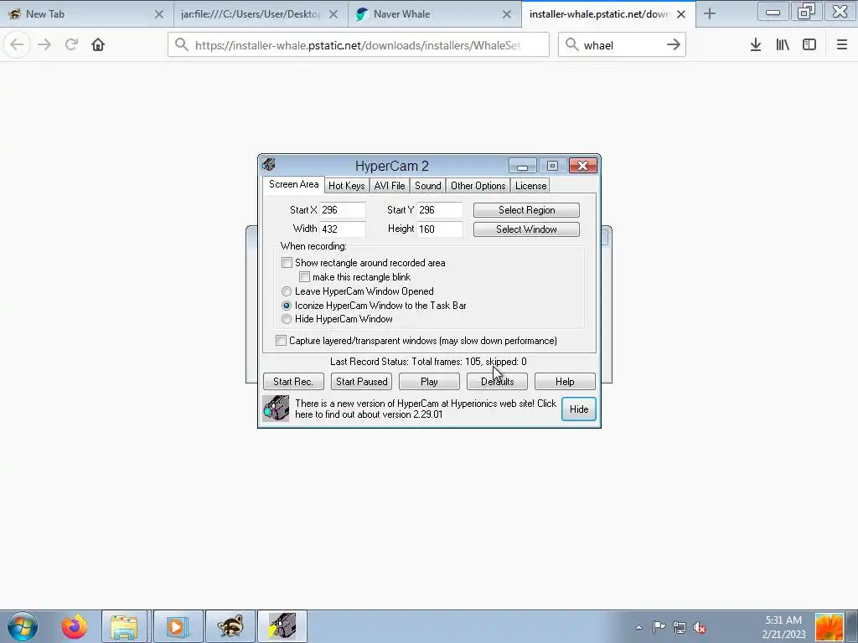The width and height of the screenshot is (858, 643).
Task: Select Hide HyperCam Window option
Action: [287, 319]
